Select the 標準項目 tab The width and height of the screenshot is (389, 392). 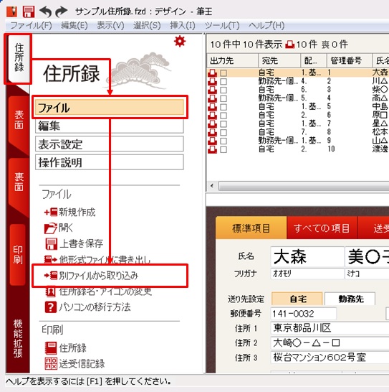point(251,228)
